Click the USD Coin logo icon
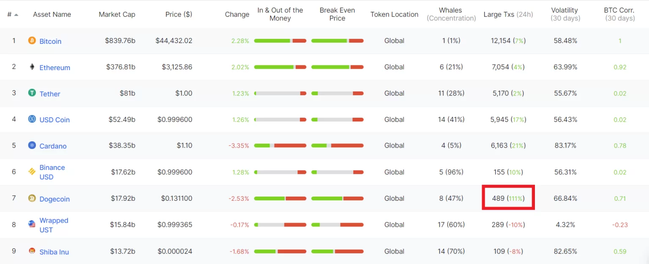The image size is (649, 264). click(x=32, y=119)
